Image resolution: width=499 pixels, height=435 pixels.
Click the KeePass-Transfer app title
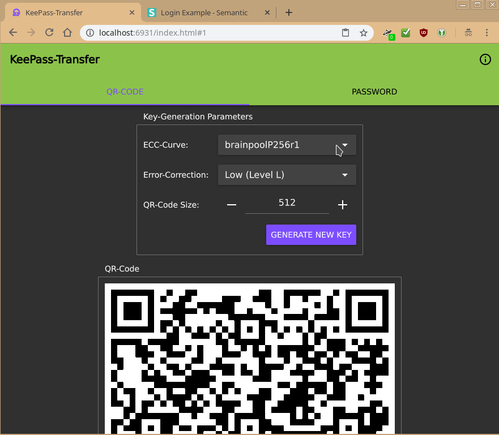coord(55,59)
